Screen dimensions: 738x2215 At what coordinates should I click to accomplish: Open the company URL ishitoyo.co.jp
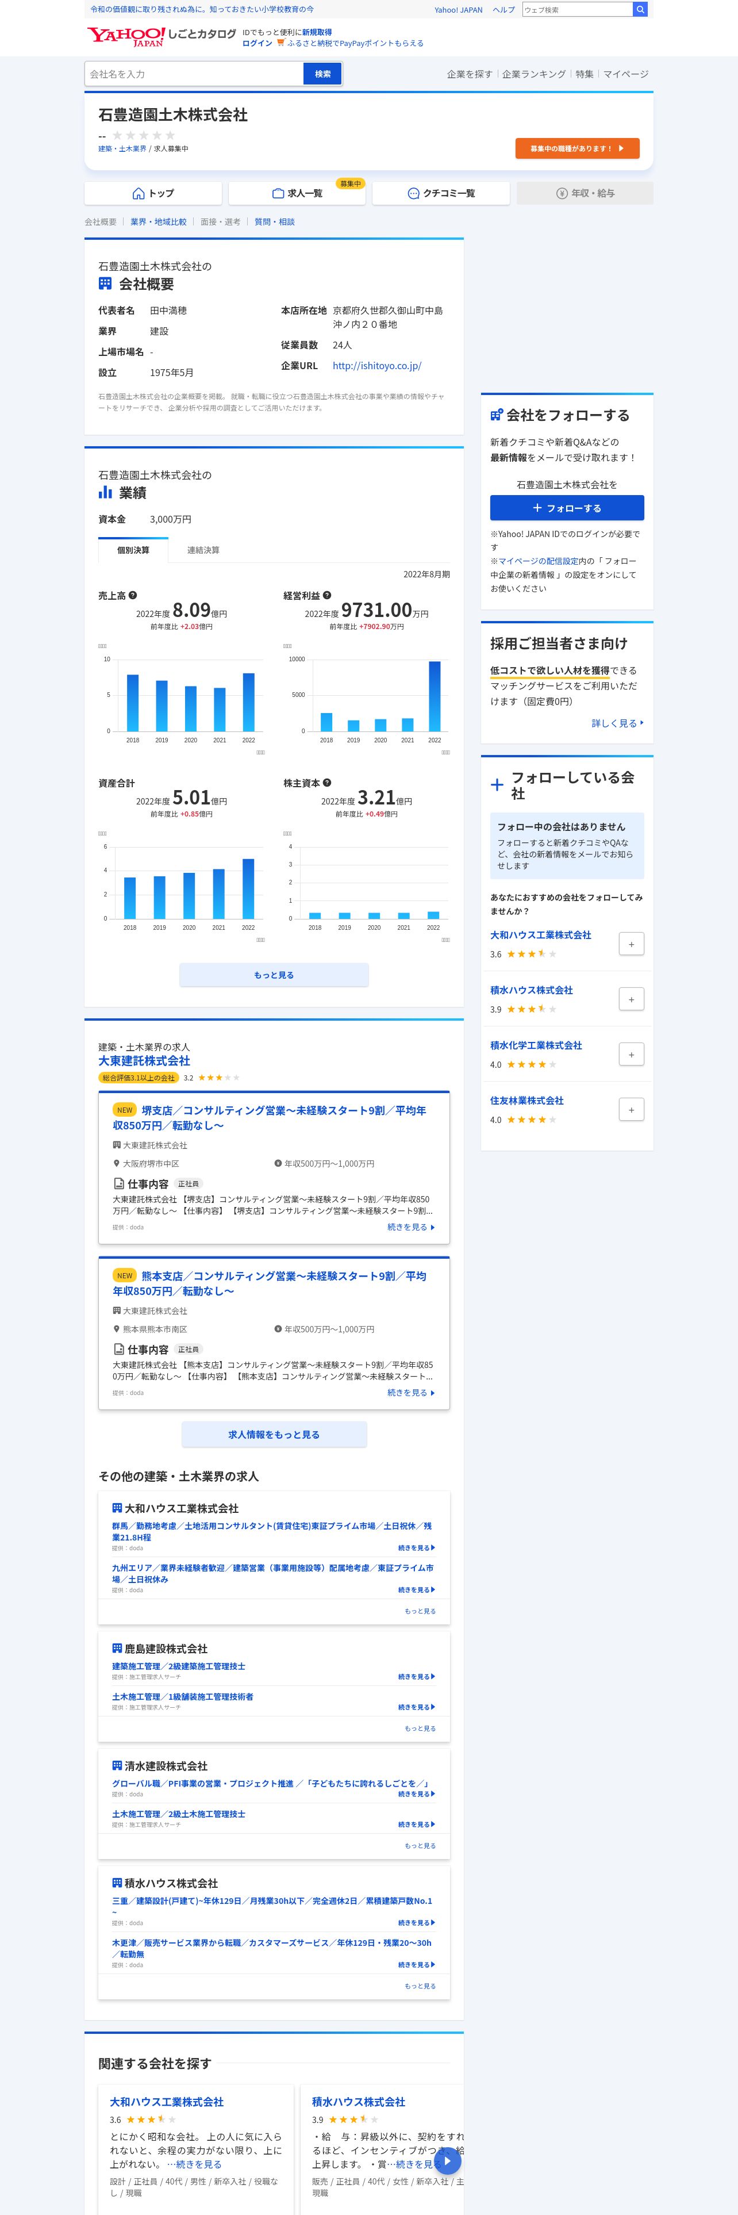point(377,366)
